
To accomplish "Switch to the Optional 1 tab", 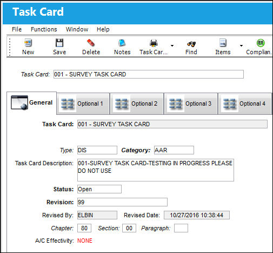I will (83, 104).
